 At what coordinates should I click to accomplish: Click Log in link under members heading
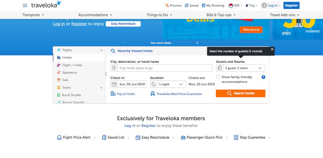pyautogui.click(x=130, y=126)
